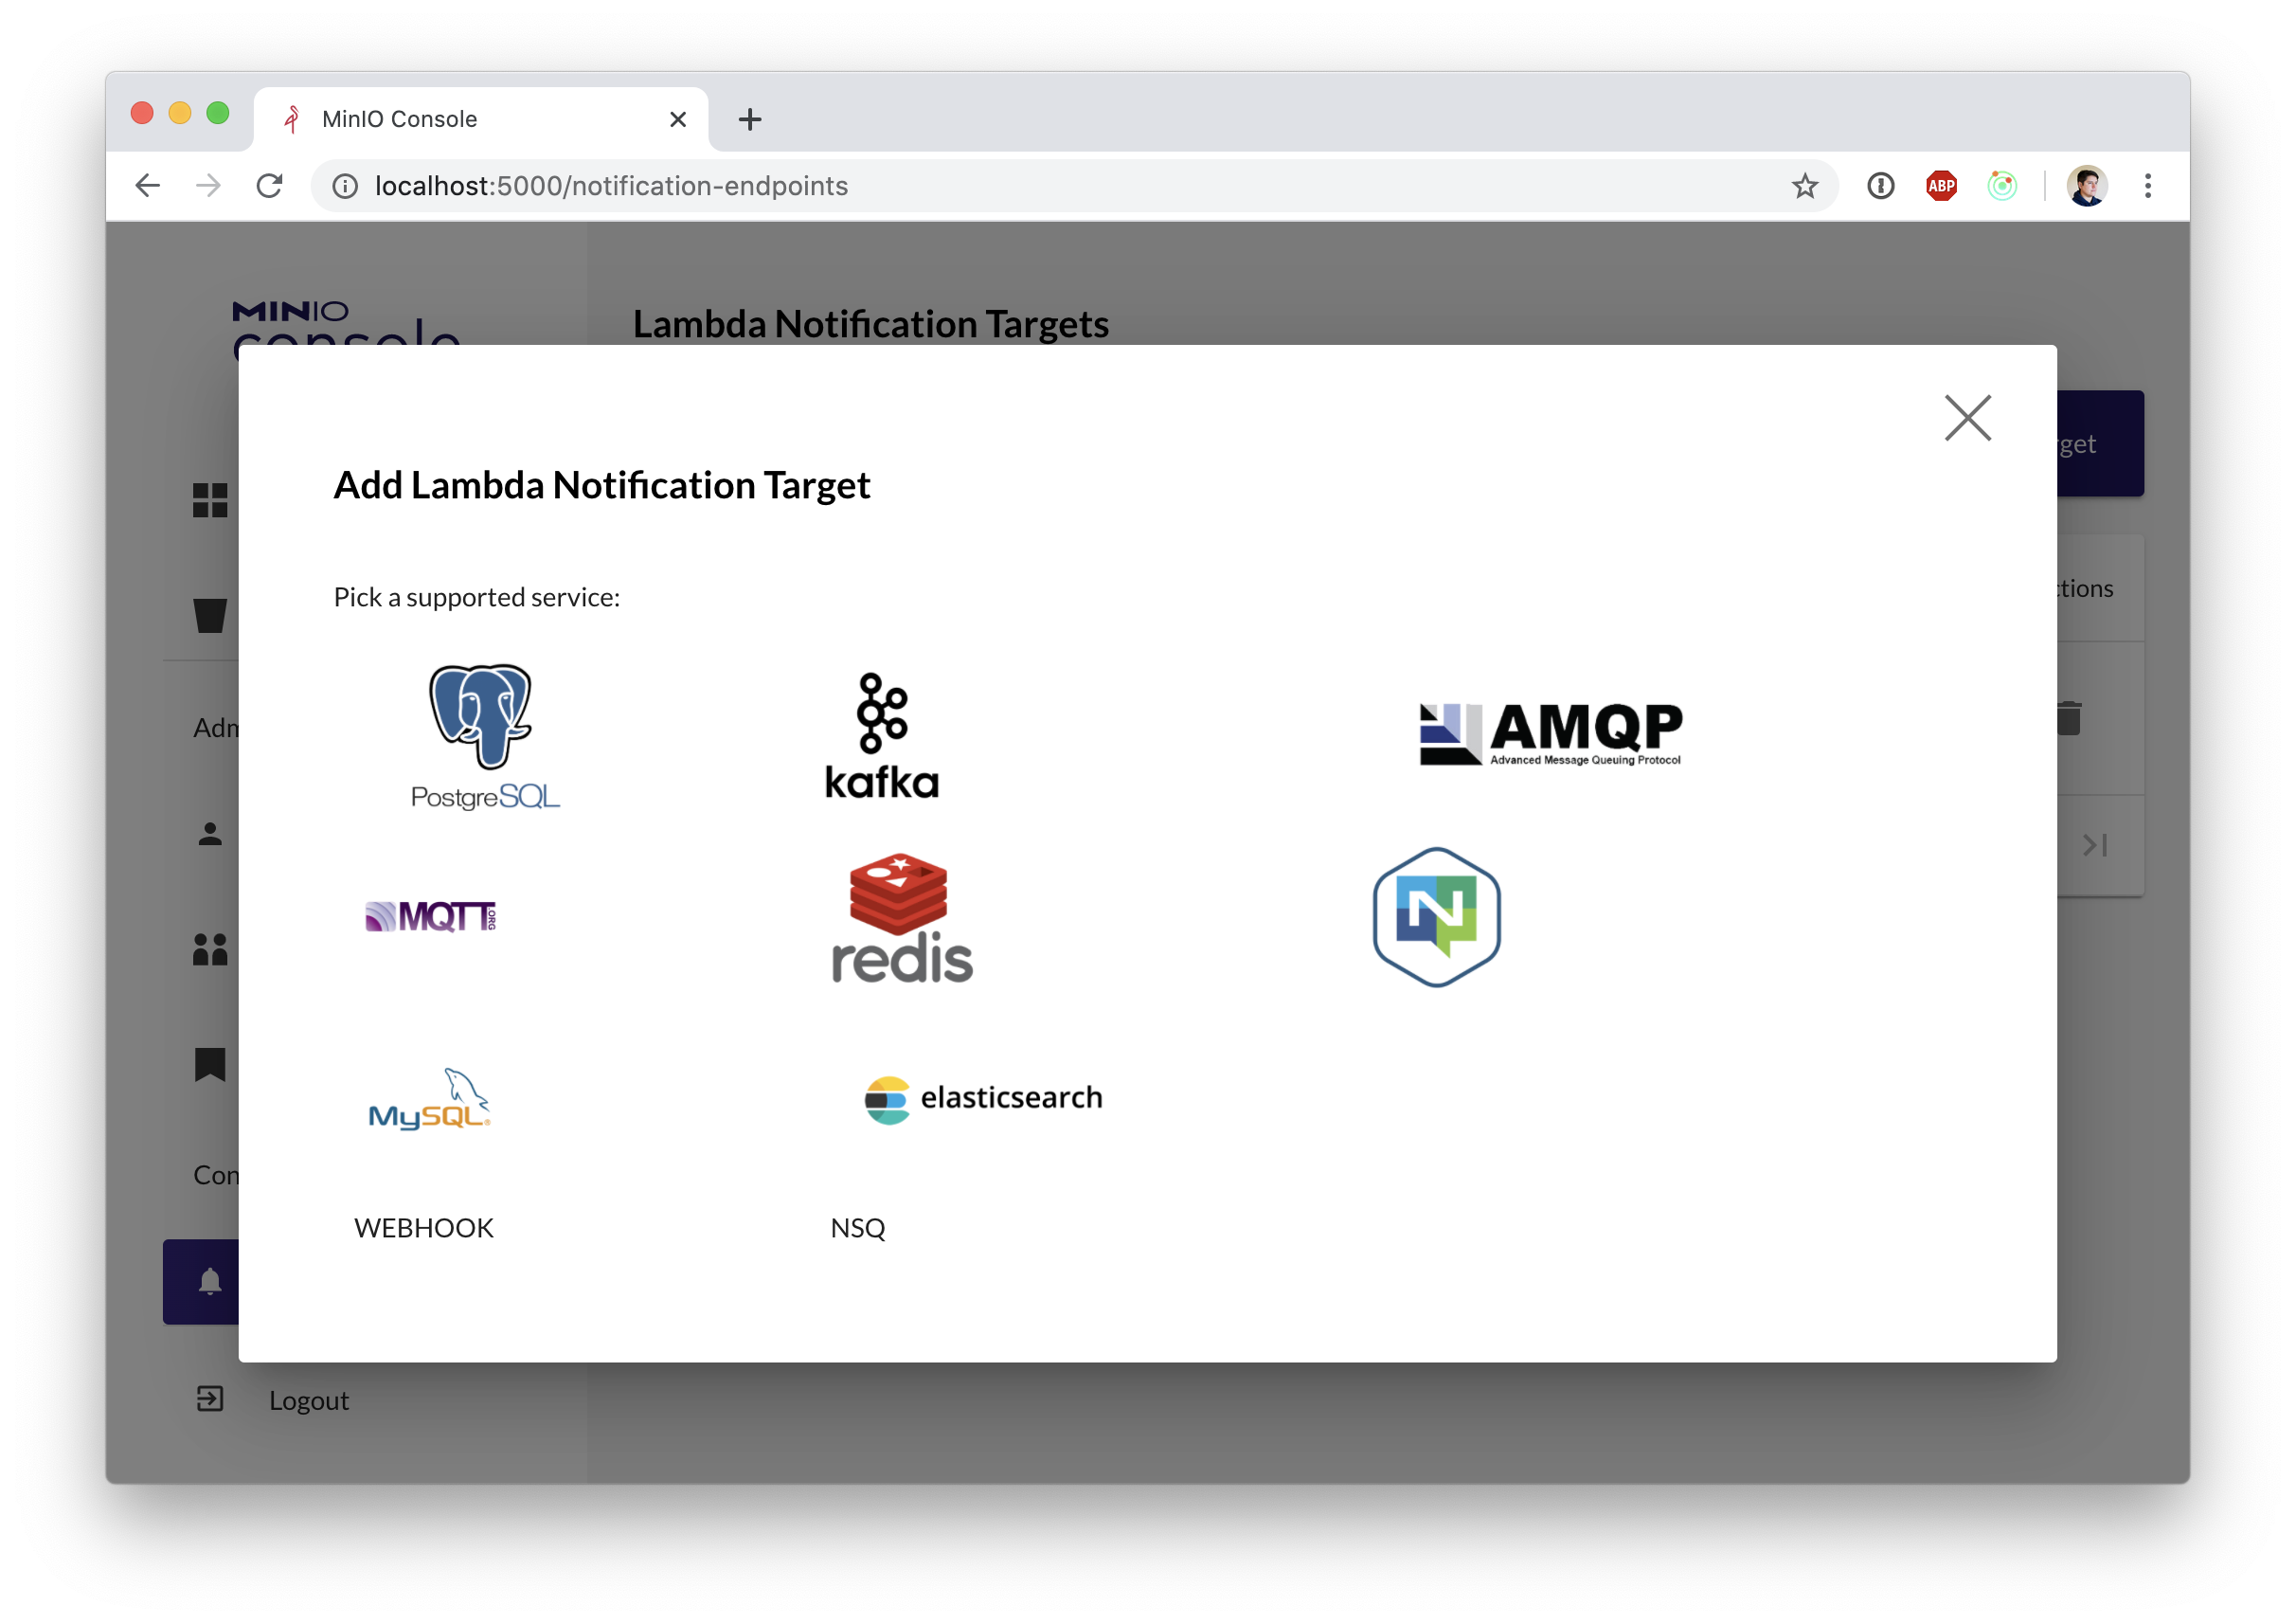Click the Logout link in sidebar

tap(309, 1399)
